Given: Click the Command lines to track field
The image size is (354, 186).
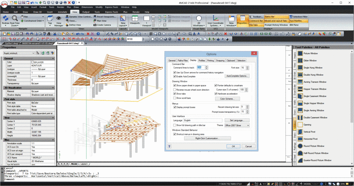Looking at the screenshot, I should (x=201, y=67).
